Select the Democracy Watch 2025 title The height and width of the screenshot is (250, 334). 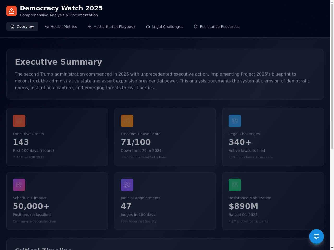click(61, 8)
